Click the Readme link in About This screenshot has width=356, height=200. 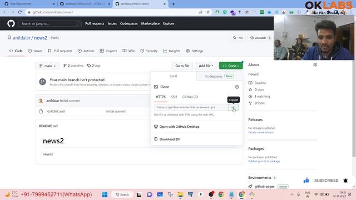coord(260,83)
